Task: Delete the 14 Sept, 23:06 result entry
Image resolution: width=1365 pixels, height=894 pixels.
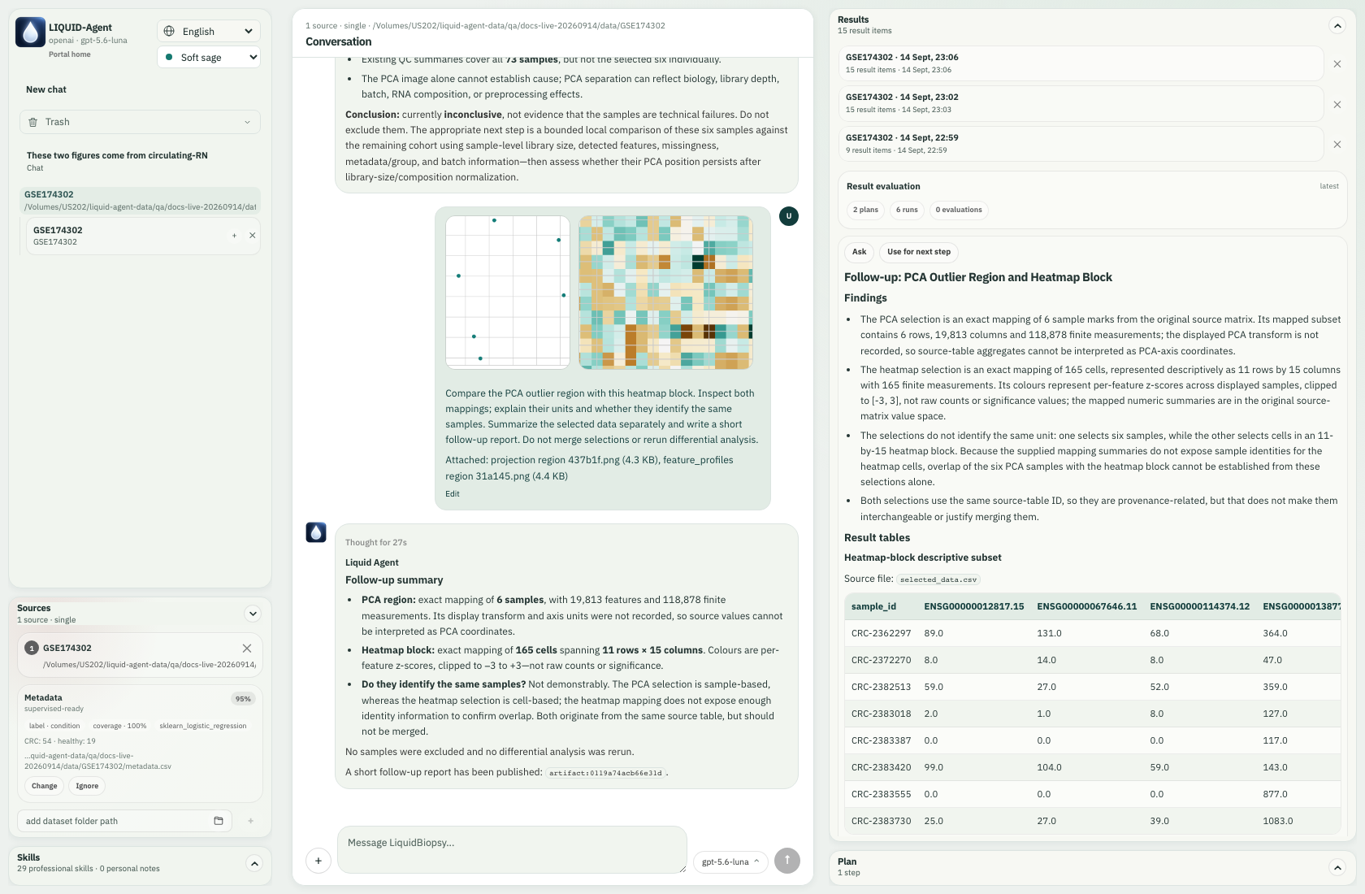Action: [1337, 64]
